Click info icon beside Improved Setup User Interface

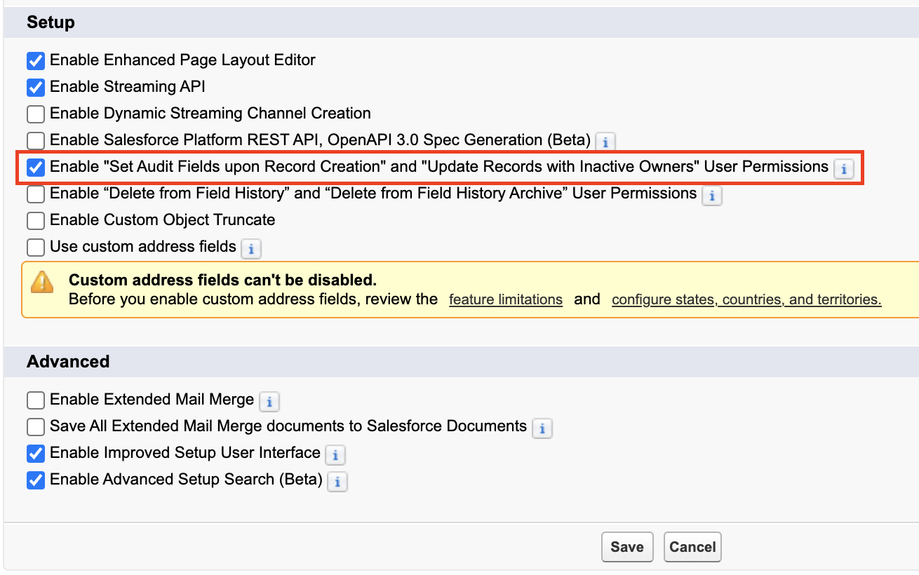[336, 455]
